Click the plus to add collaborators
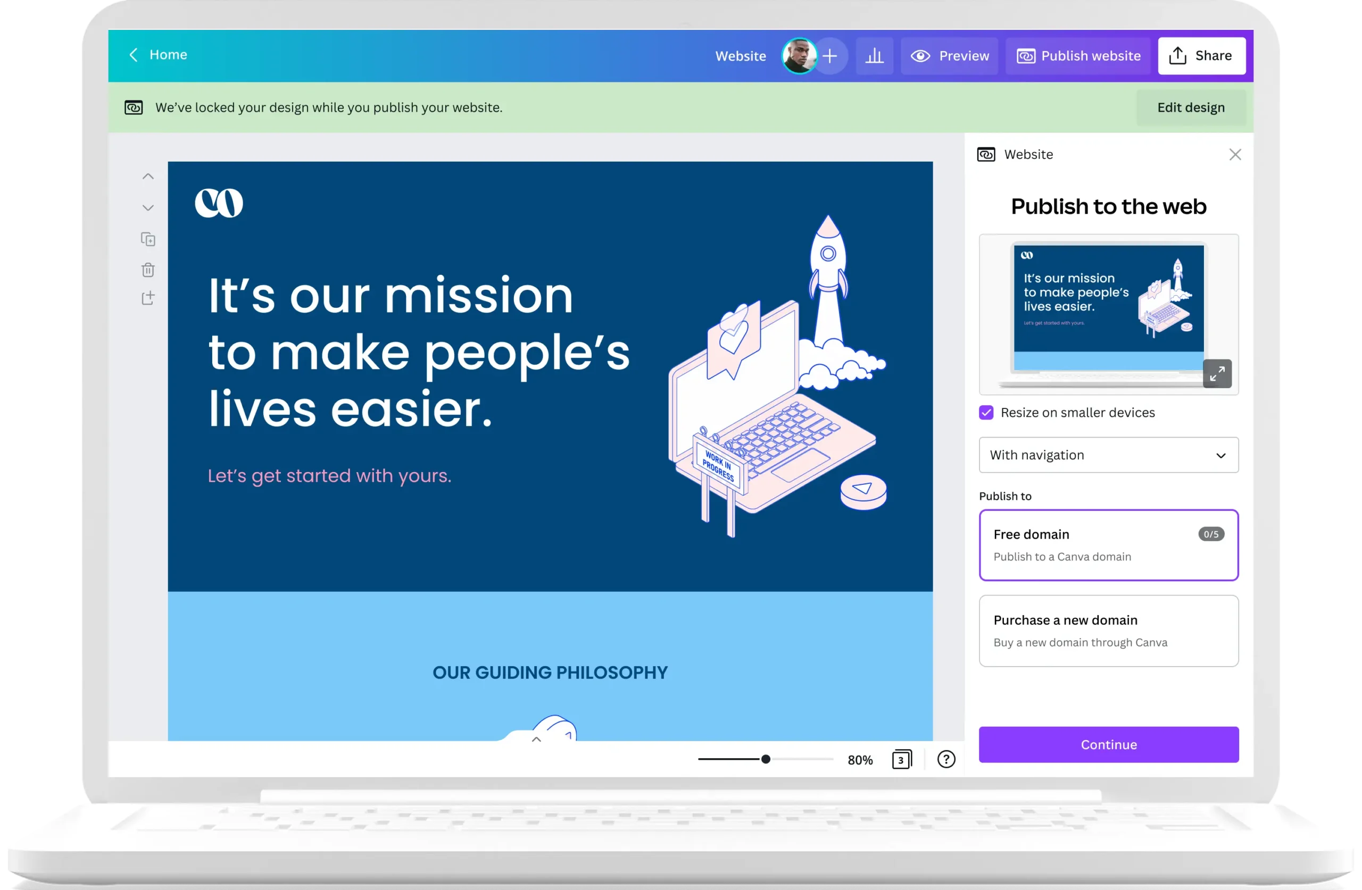The width and height of the screenshot is (1362, 890). (830, 56)
